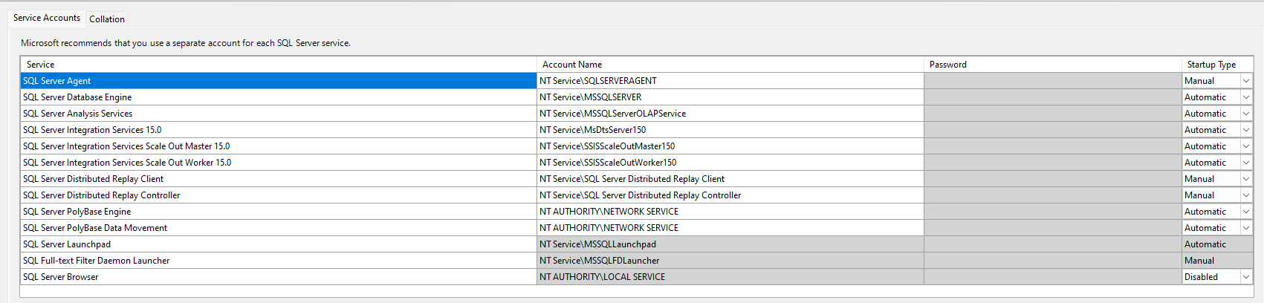Expand Startup Type for Scale Out Master 15.0
The height and width of the screenshot is (303, 1264).
tap(1246, 146)
